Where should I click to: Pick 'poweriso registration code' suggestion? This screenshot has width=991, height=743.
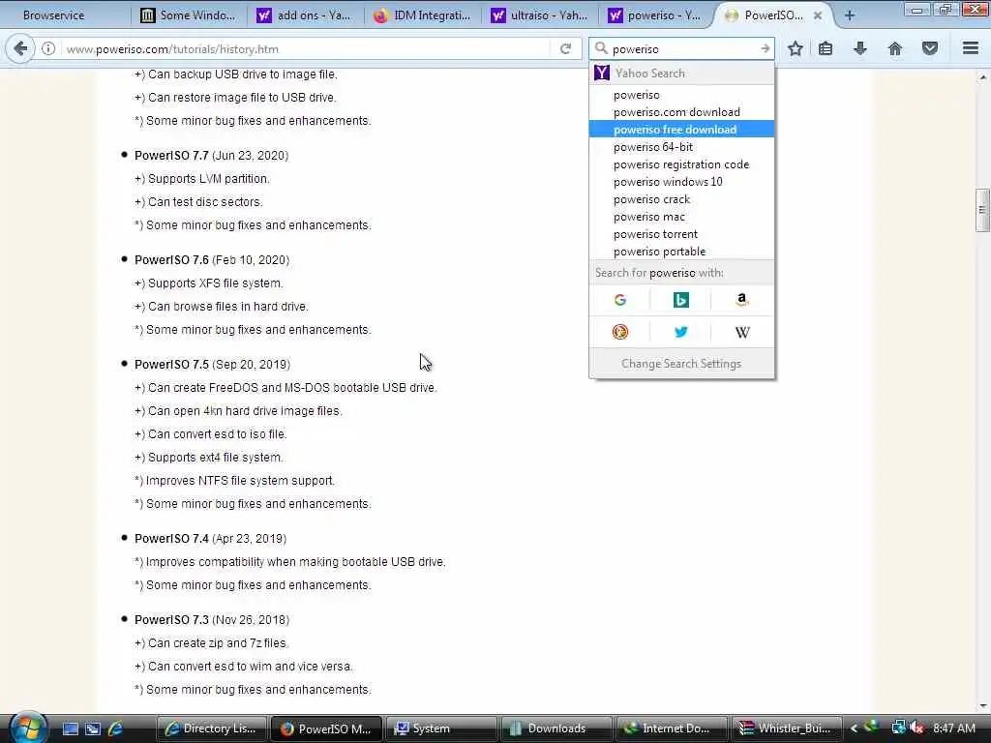681,164
